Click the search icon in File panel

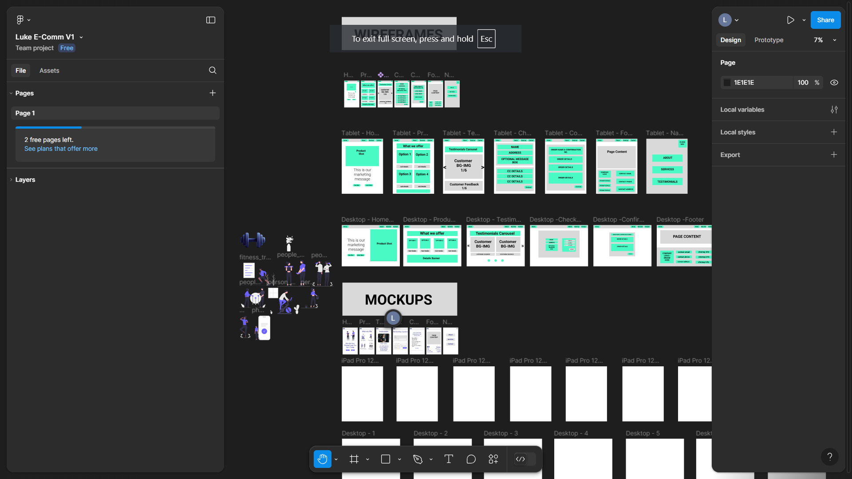[x=213, y=71]
